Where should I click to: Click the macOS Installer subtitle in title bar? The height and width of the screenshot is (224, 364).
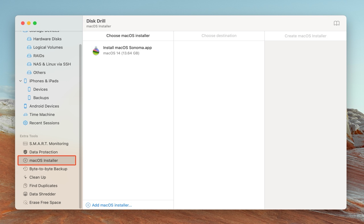pyautogui.click(x=99, y=26)
